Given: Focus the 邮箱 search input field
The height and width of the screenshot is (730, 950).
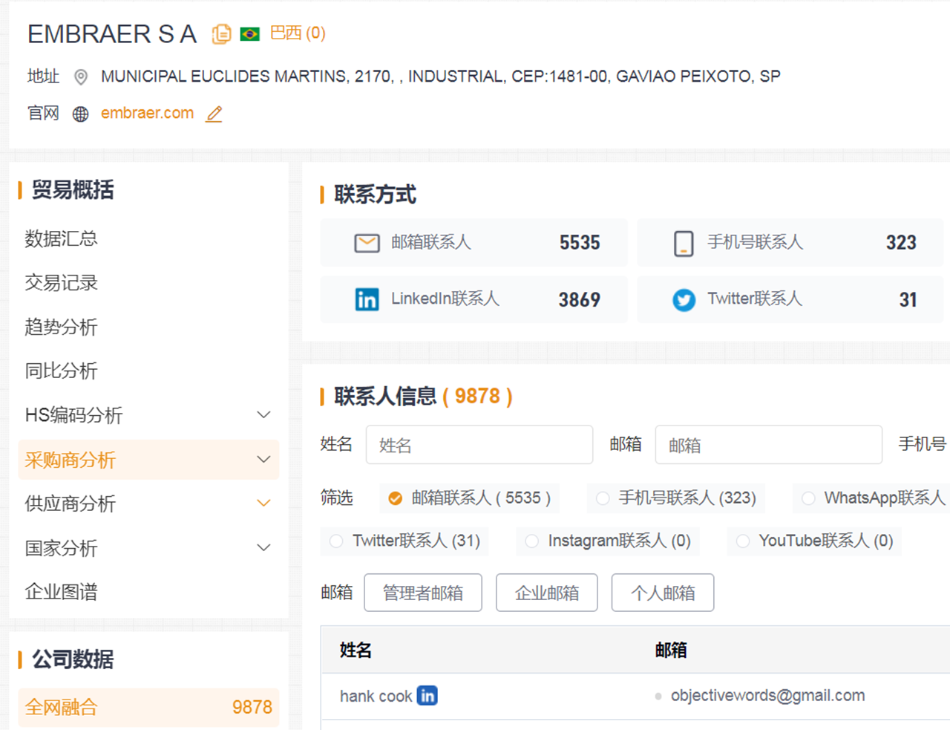Looking at the screenshot, I should [x=769, y=445].
